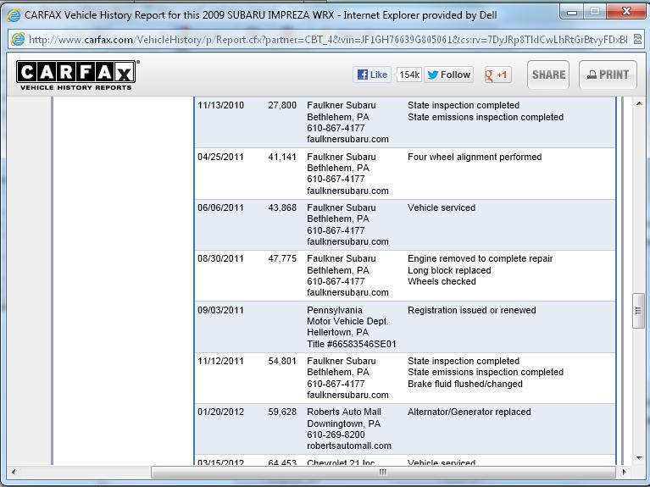The height and width of the screenshot is (487, 650).
Task: Click the 09/03/2011 date entry
Action: 220,310
